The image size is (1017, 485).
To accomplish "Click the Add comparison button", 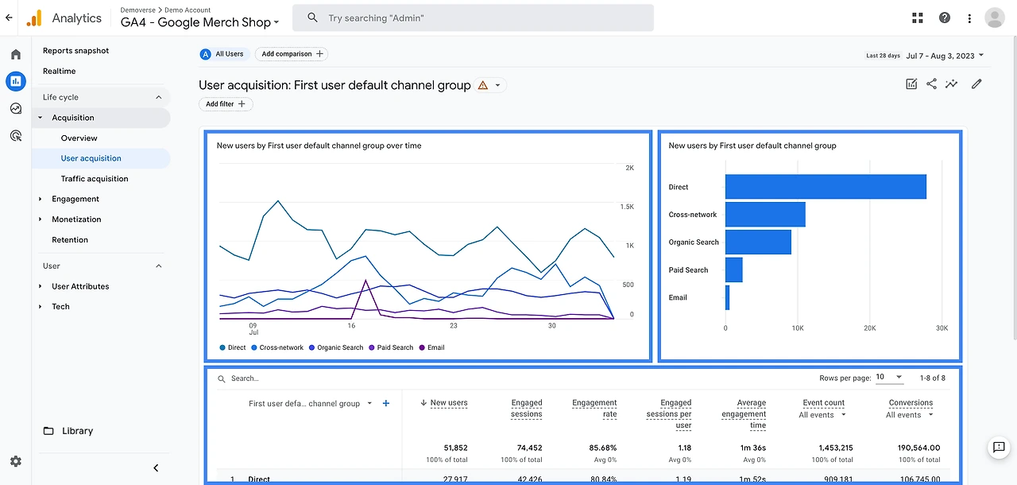I will pos(292,54).
